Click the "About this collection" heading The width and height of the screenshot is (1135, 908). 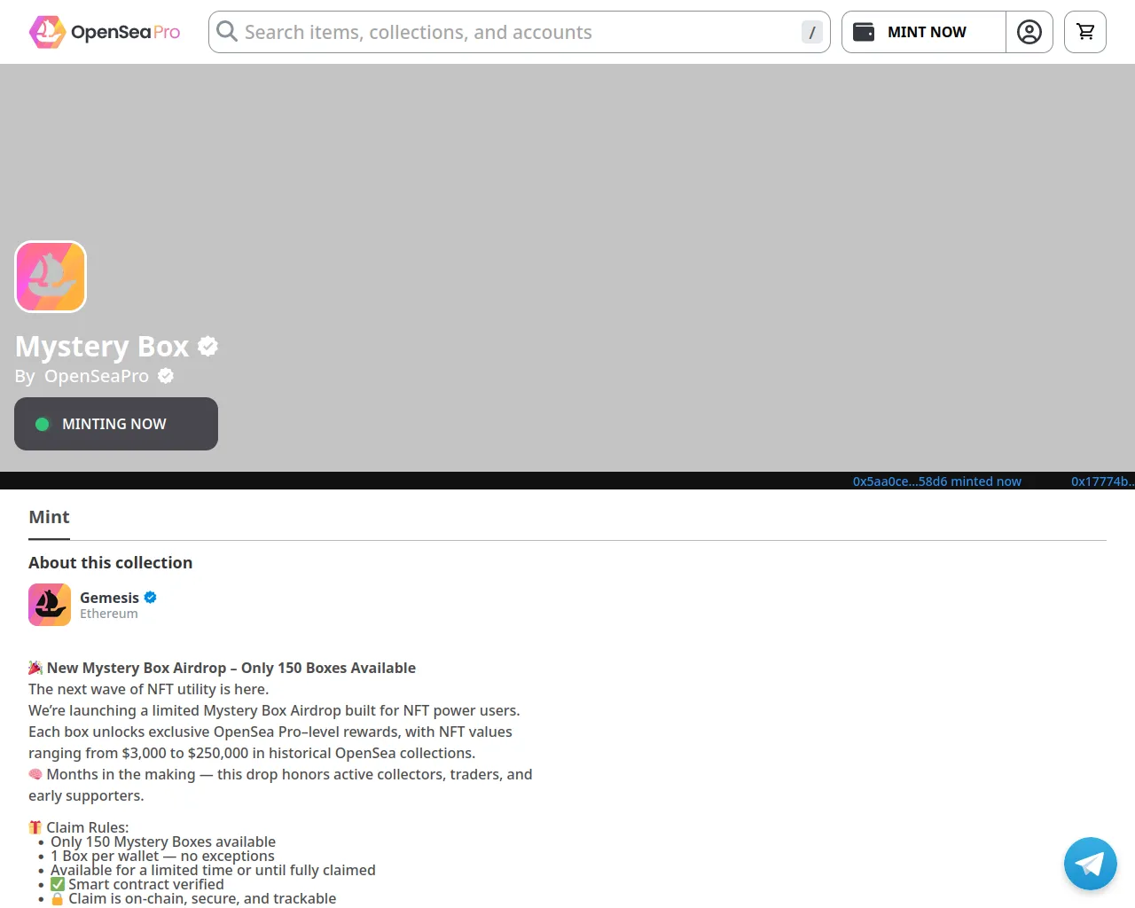coord(110,563)
